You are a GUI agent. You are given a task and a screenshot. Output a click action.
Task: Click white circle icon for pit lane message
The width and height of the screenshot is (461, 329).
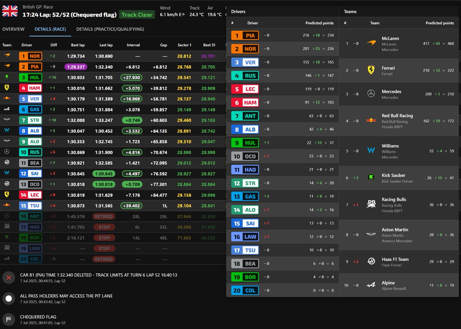(9, 299)
